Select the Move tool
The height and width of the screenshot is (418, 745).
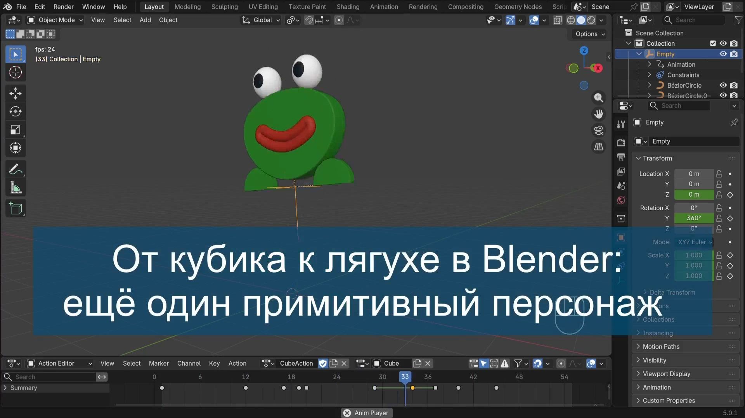(16, 93)
